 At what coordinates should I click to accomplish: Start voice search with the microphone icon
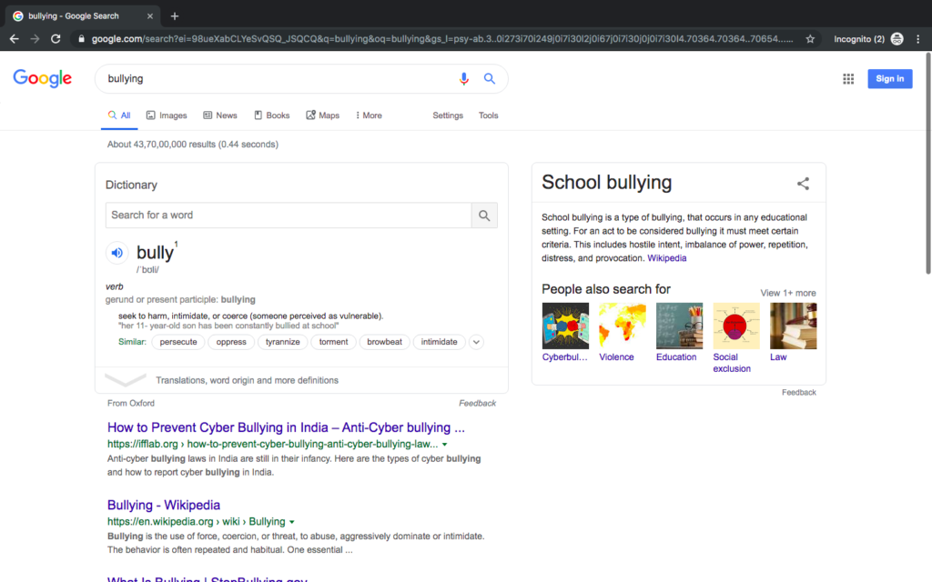click(463, 78)
